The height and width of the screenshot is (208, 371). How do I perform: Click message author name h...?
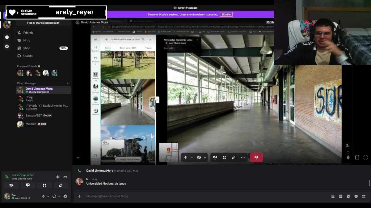click(88, 179)
